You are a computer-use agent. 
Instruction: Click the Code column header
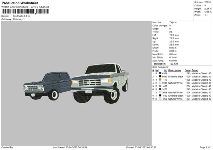[187, 70]
